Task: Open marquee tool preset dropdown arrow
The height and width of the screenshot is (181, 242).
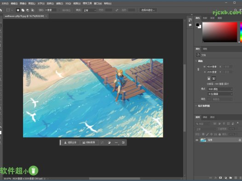Action: point(12,10)
